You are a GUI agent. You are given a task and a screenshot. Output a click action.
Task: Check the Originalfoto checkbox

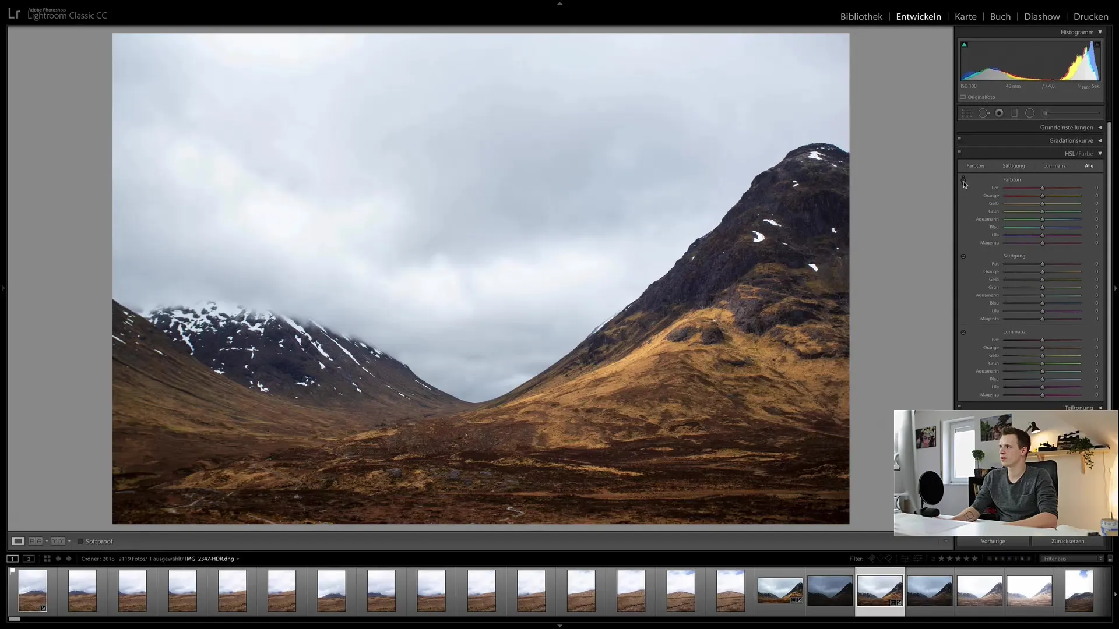[x=963, y=97]
